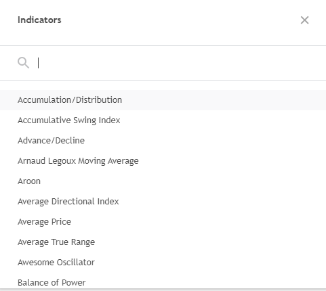Pick Balance of Power indicator
Viewport: 326px width, 291px height.
[163, 281]
